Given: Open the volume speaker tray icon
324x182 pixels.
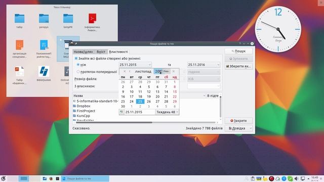Looking at the screenshot, I should pyautogui.click(x=296, y=178).
